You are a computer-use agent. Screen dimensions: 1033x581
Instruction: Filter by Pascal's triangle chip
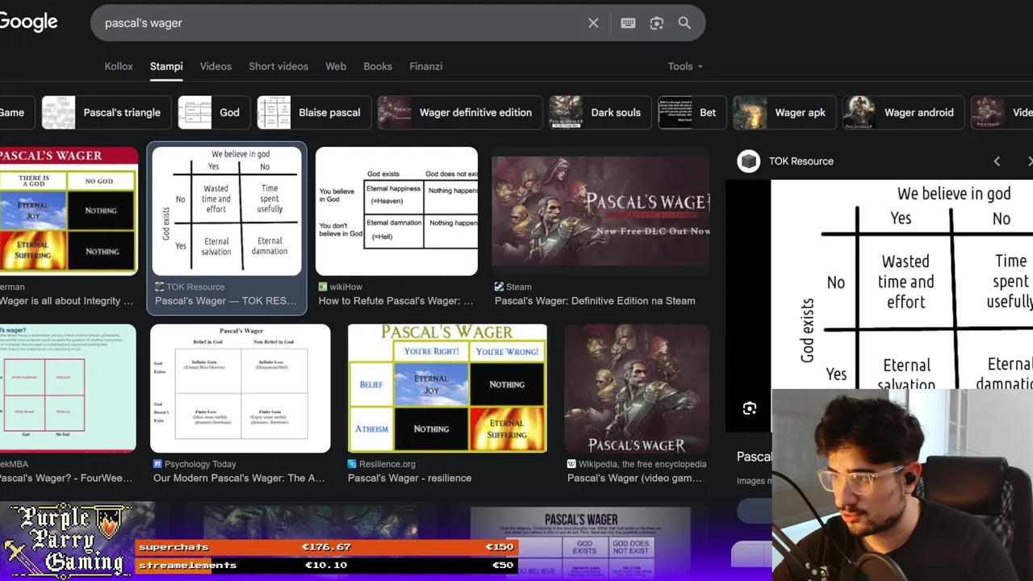(106, 112)
